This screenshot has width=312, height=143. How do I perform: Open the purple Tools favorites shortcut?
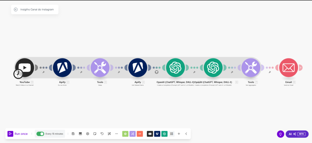pyautogui.click(x=133, y=134)
